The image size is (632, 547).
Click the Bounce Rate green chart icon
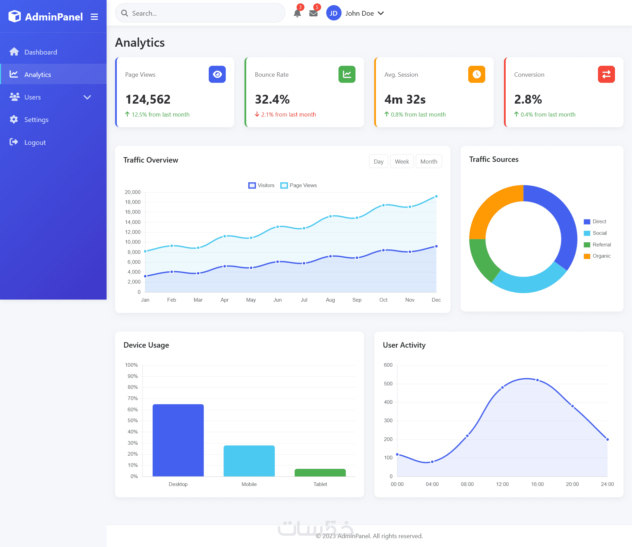tap(347, 74)
